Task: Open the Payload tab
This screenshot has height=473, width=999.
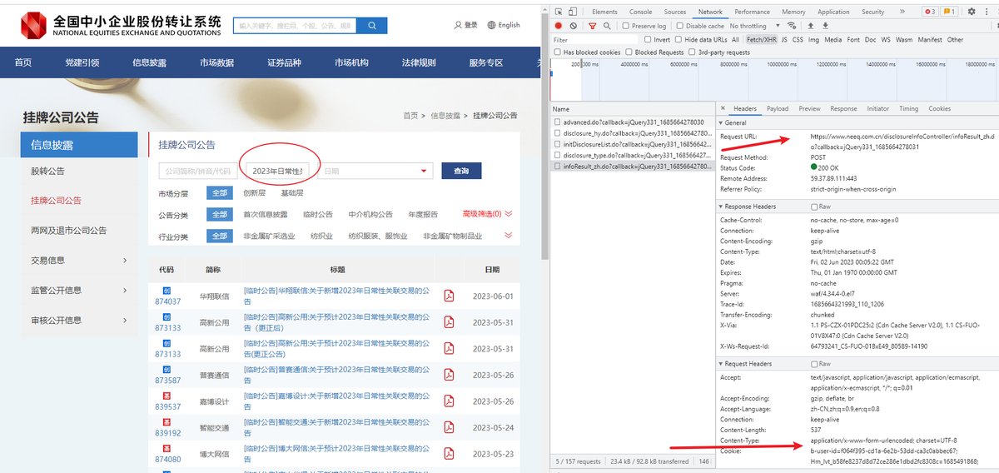Action: (x=778, y=108)
